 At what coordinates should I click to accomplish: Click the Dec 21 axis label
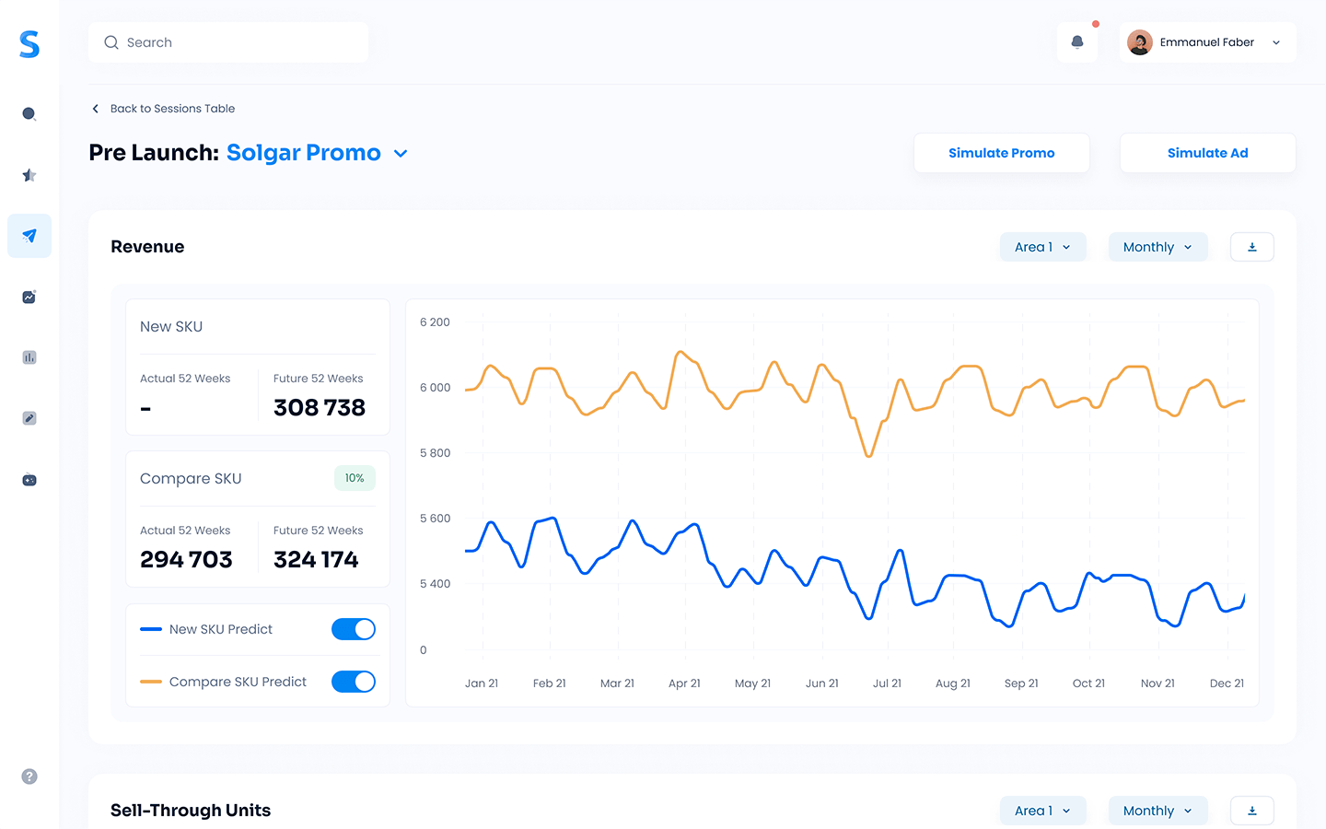(x=1227, y=683)
